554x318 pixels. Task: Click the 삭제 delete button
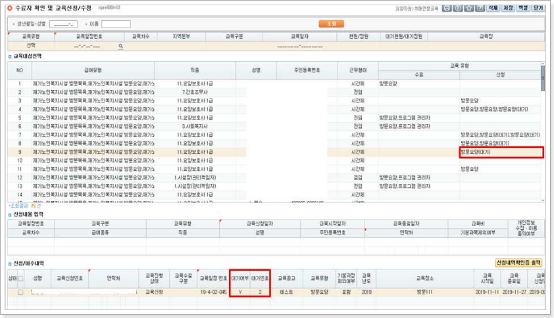click(493, 8)
